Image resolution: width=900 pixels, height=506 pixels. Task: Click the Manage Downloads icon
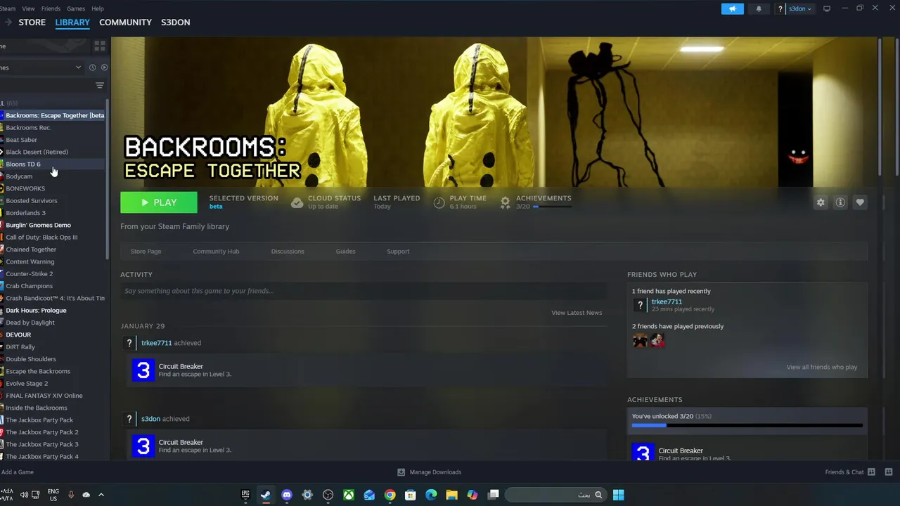point(401,472)
